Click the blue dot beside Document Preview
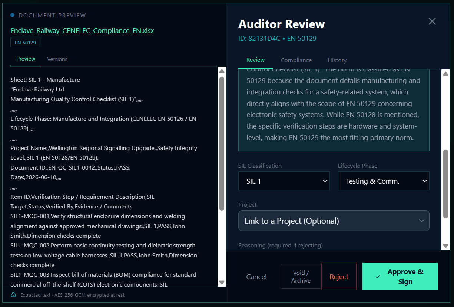The image size is (454, 307). 12,15
